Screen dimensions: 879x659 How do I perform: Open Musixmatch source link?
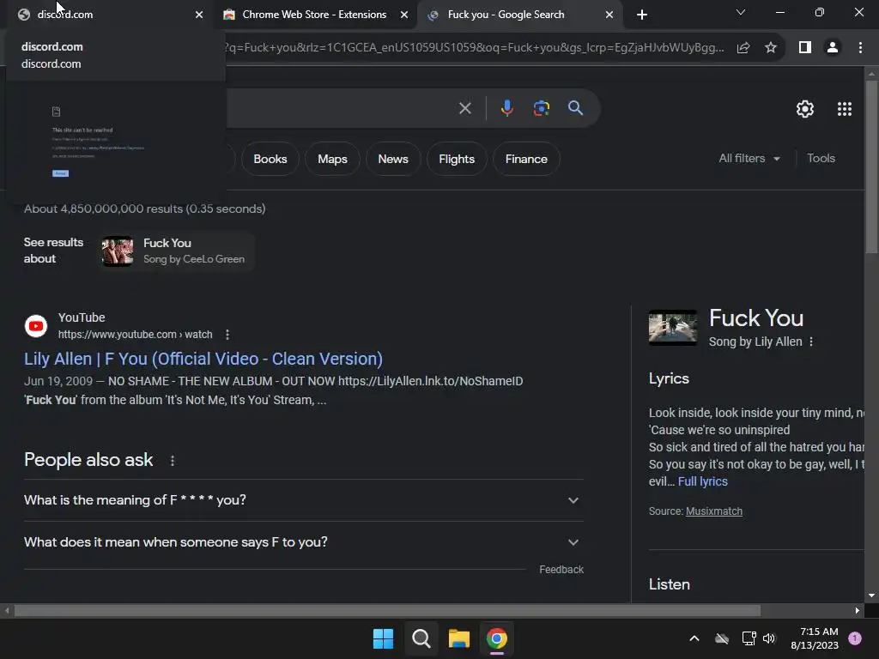713,511
